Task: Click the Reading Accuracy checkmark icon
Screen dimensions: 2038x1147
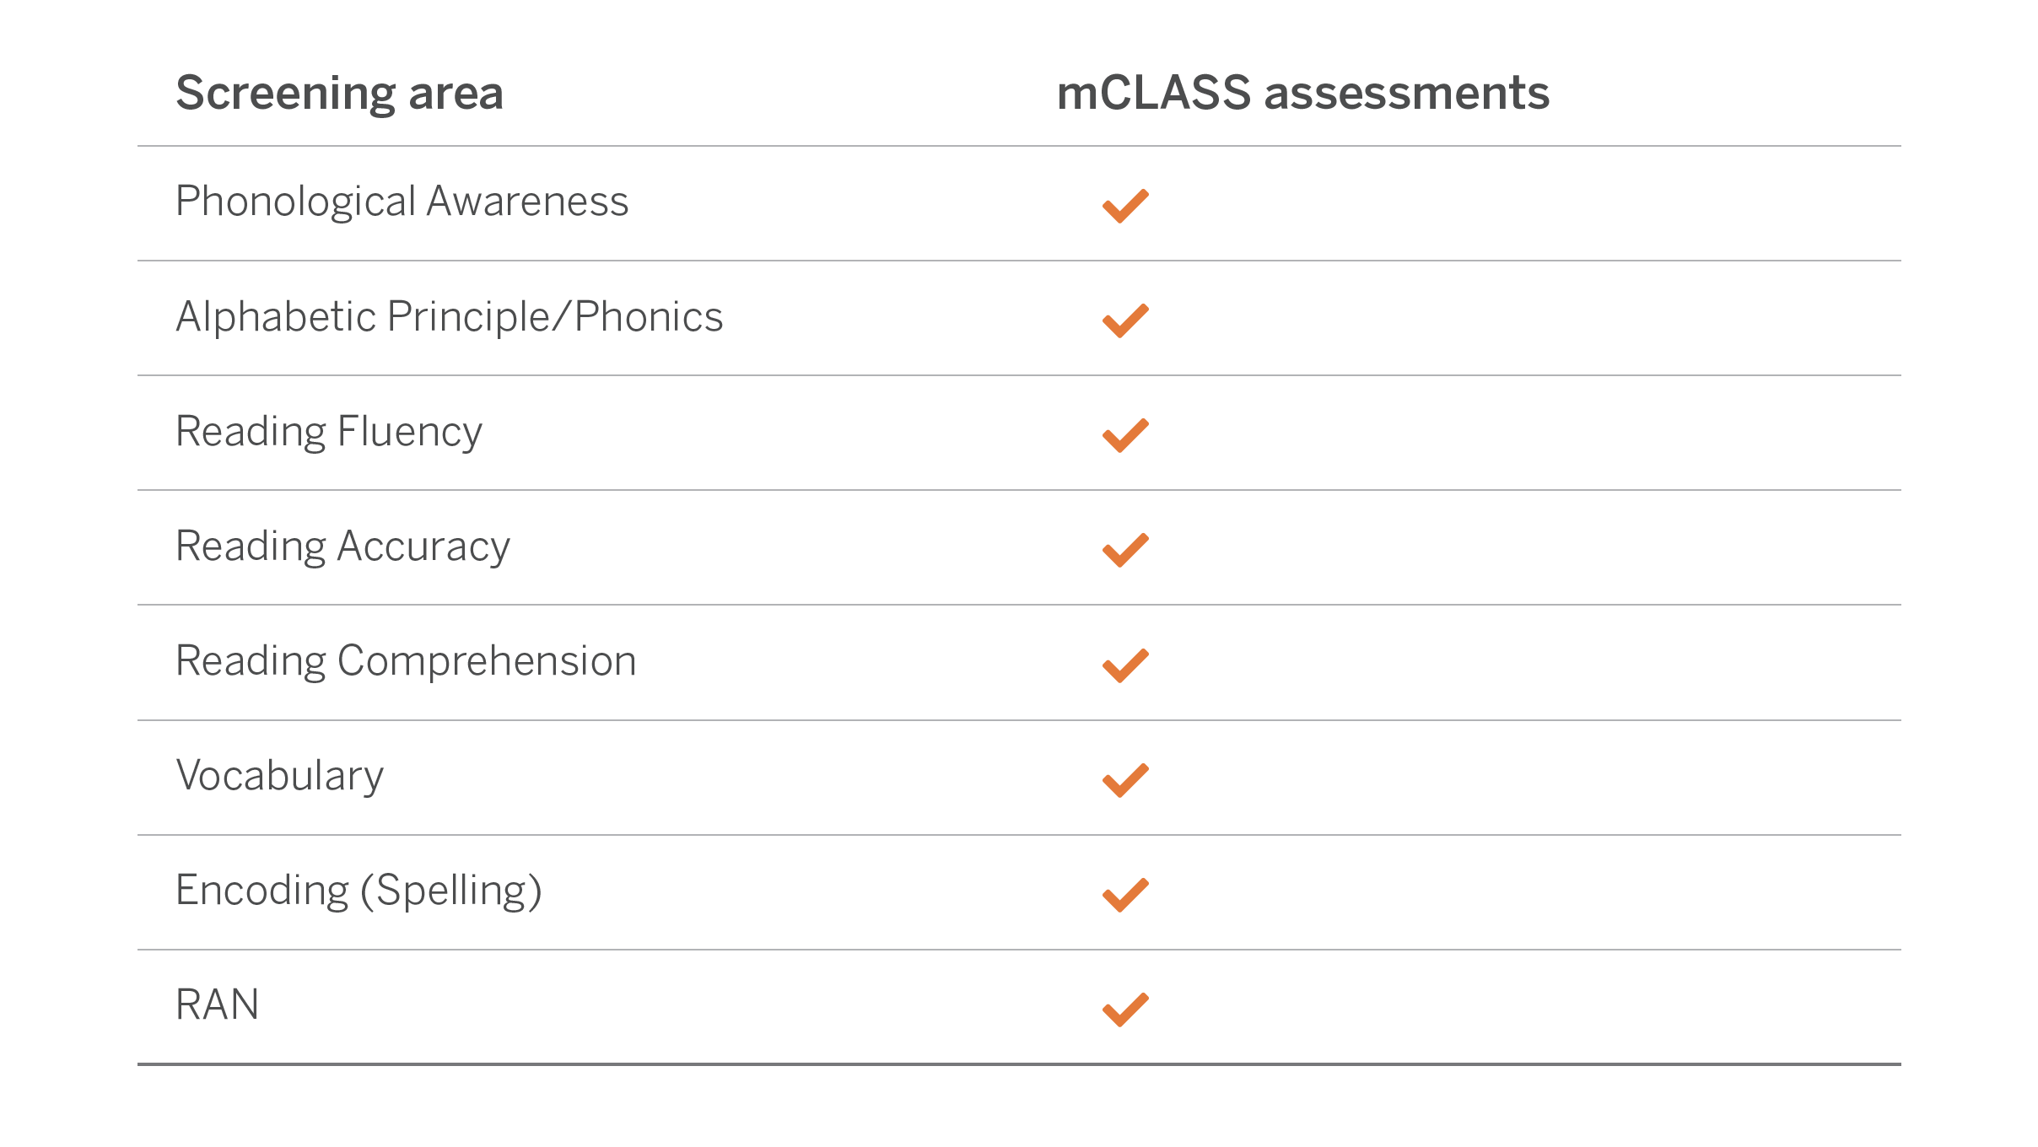Action: coord(1125,550)
